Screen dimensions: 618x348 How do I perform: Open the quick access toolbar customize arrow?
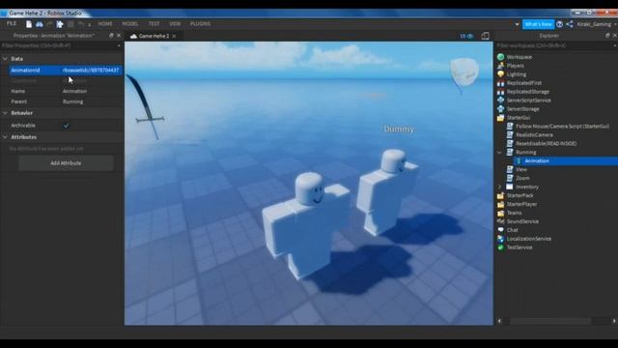[x=90, y=25]
